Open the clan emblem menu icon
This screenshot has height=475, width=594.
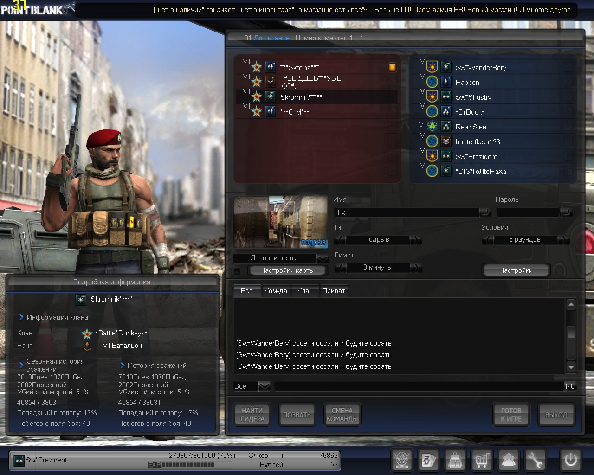(402, 460)
